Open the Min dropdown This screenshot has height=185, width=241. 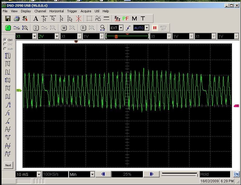click(x=92, y=174)
